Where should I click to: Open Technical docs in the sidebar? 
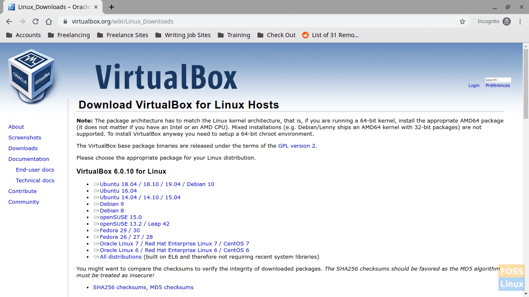click(x=35, y=180)
